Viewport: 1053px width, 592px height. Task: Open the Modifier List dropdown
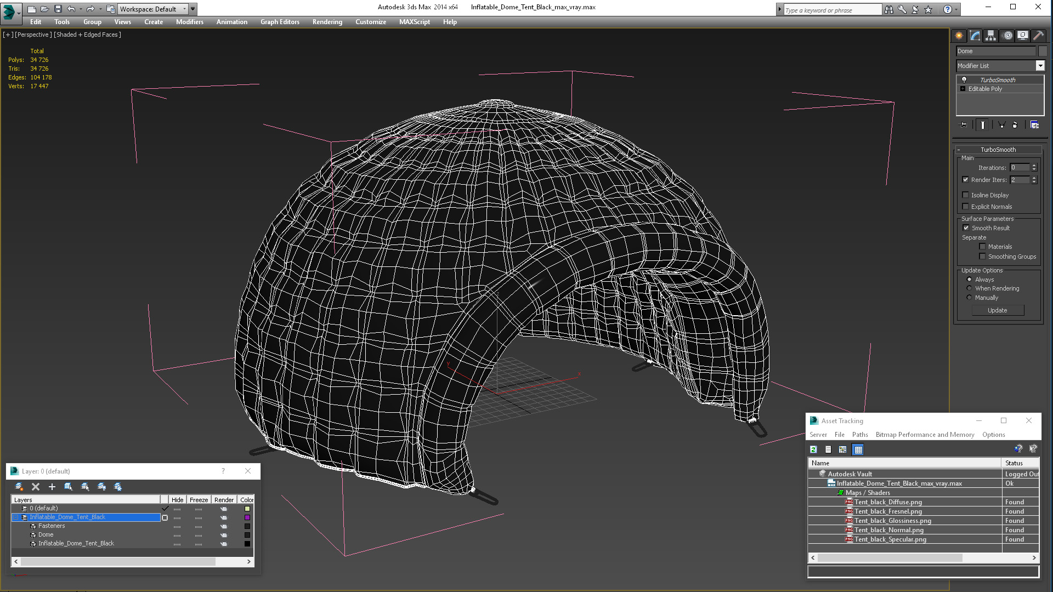[x=1040, y=66]
